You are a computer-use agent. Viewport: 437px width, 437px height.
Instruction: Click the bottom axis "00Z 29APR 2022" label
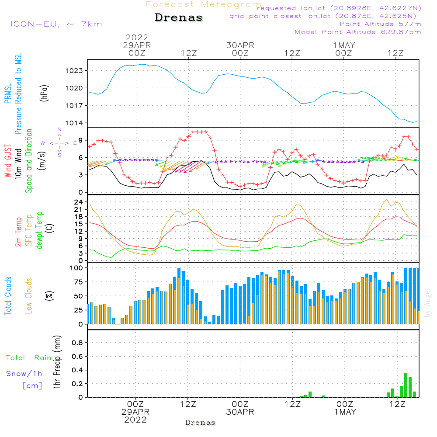click(135, 412)
